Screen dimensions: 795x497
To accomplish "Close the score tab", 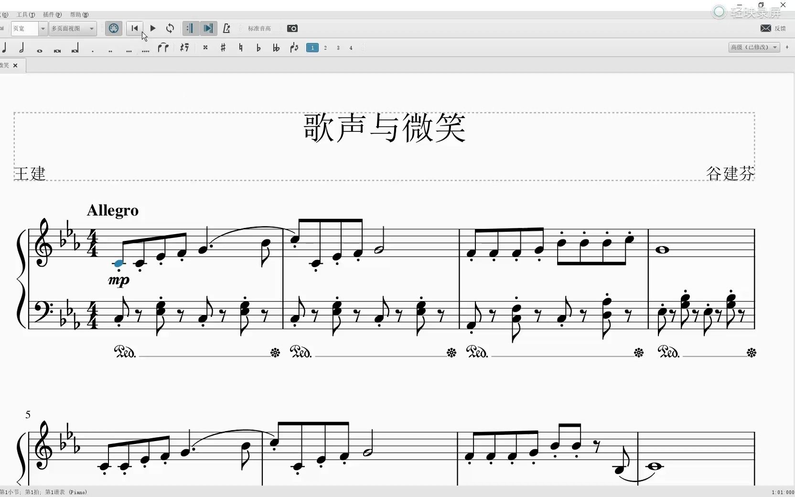I will coord(15,65).
